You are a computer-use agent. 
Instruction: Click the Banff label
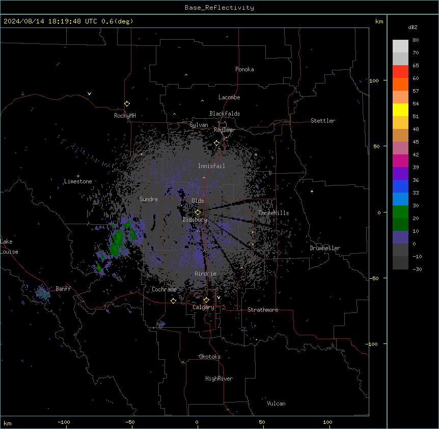(x=63, y=289)
